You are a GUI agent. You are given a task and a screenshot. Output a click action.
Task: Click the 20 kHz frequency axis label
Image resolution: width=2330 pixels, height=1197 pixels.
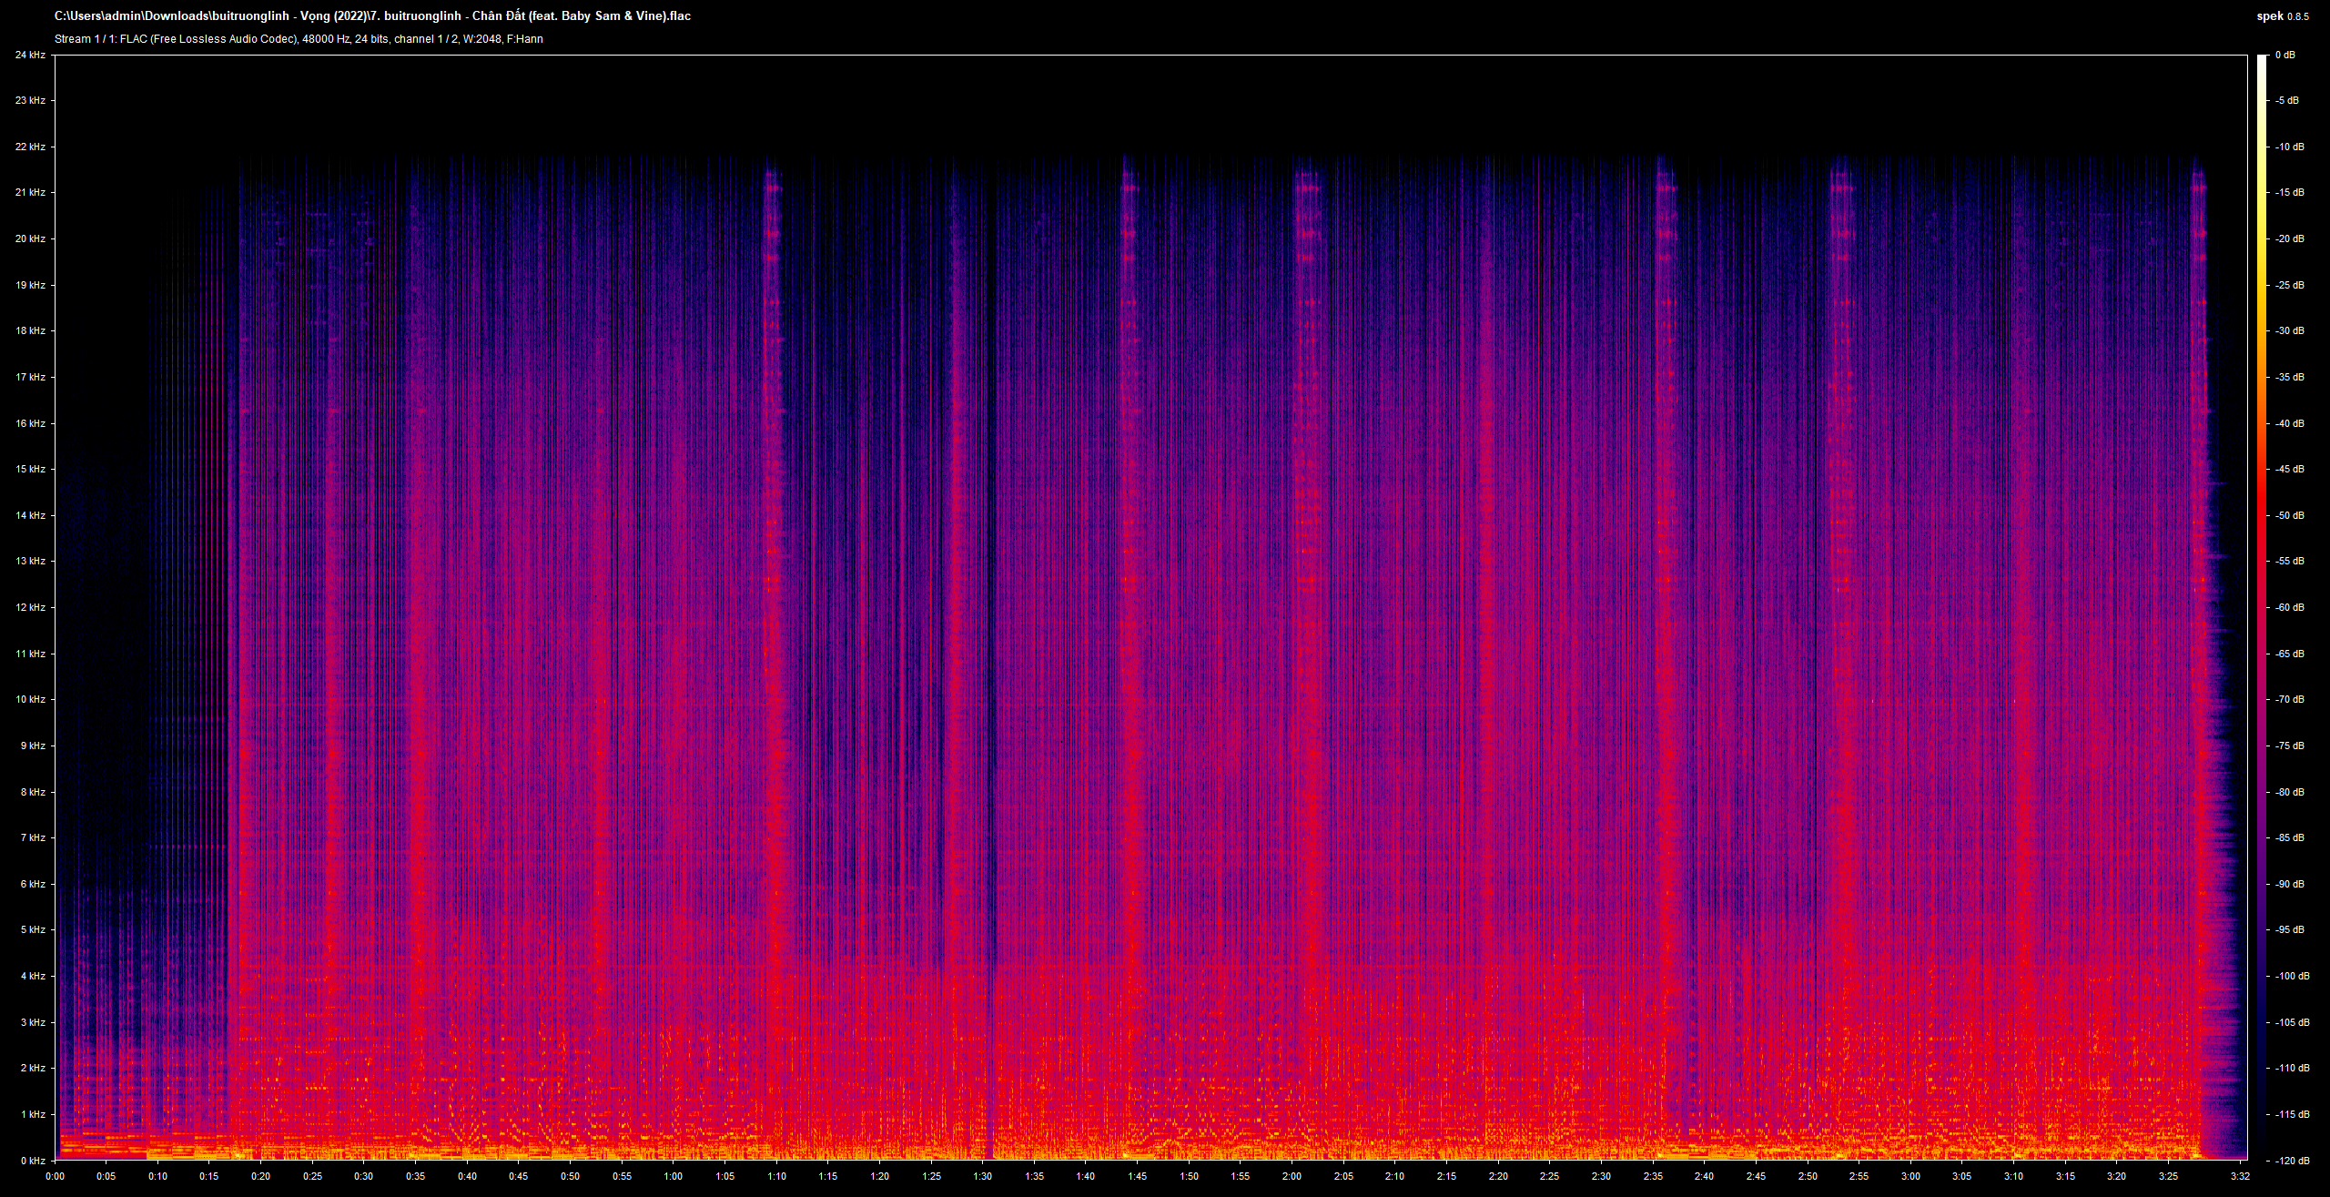pyautogui.click(x=30, y=238)
